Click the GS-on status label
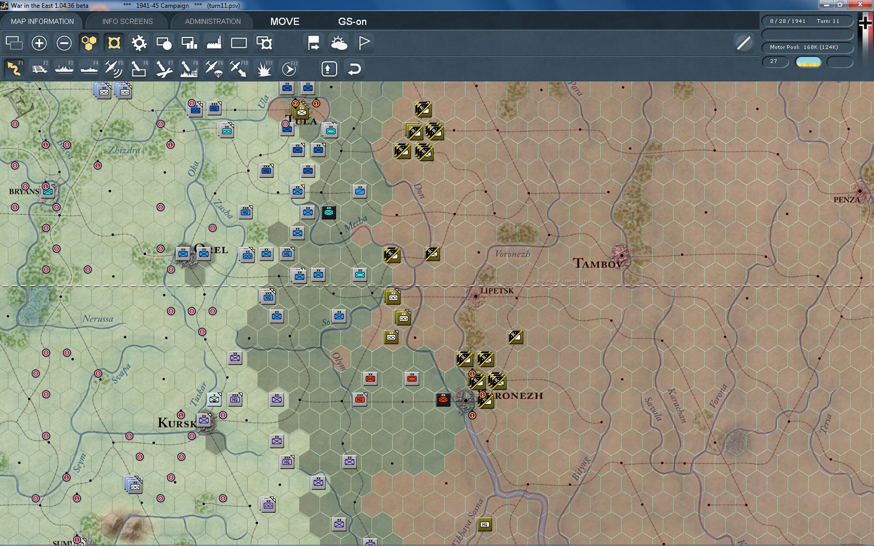Screen dimensions: 874x546 [x=352, y=21]
